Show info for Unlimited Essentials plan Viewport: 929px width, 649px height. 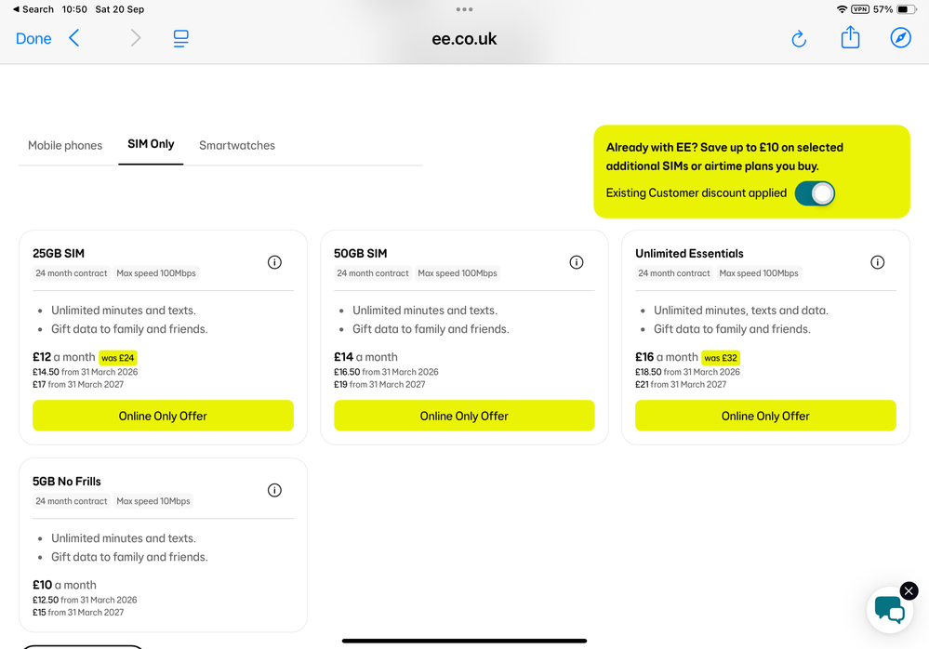click(x=878, y=262)
